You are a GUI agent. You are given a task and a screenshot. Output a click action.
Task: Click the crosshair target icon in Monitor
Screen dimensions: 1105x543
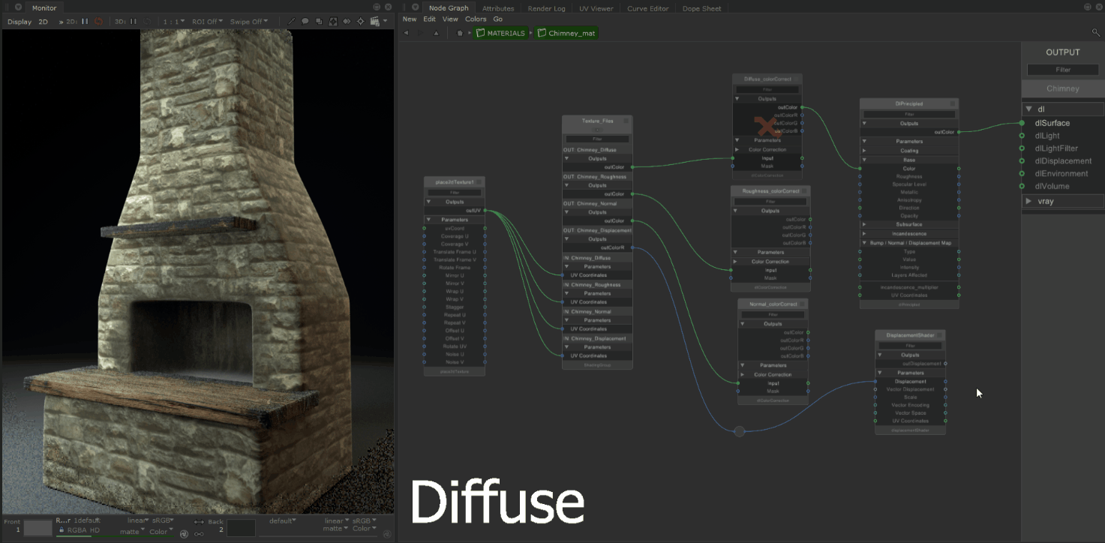[x=361, y=22]
